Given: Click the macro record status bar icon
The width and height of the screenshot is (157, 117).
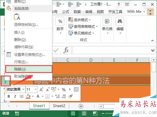Looking at the screenshot, I should click(x=17, y=113).
